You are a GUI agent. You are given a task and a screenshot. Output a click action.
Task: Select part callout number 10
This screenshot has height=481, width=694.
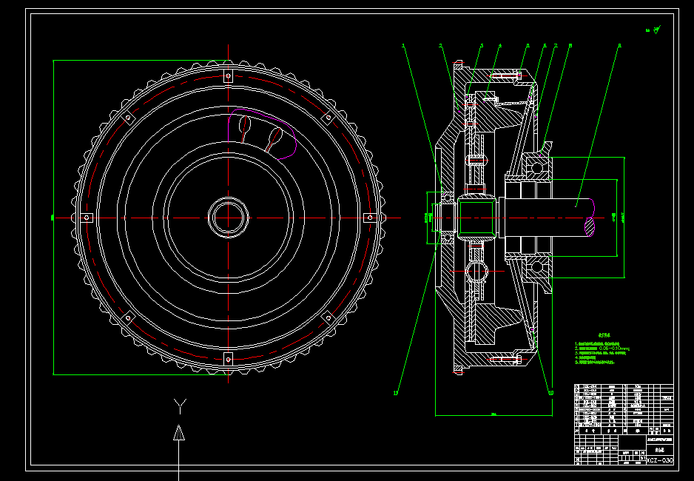(x=551, y=392)
